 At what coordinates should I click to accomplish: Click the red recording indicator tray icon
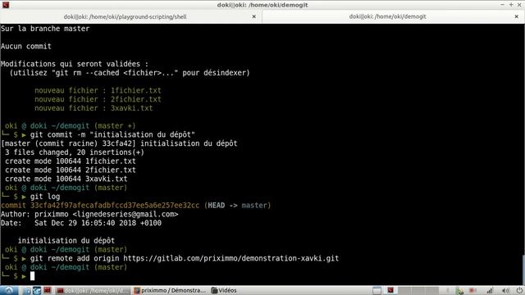(472, 291)
